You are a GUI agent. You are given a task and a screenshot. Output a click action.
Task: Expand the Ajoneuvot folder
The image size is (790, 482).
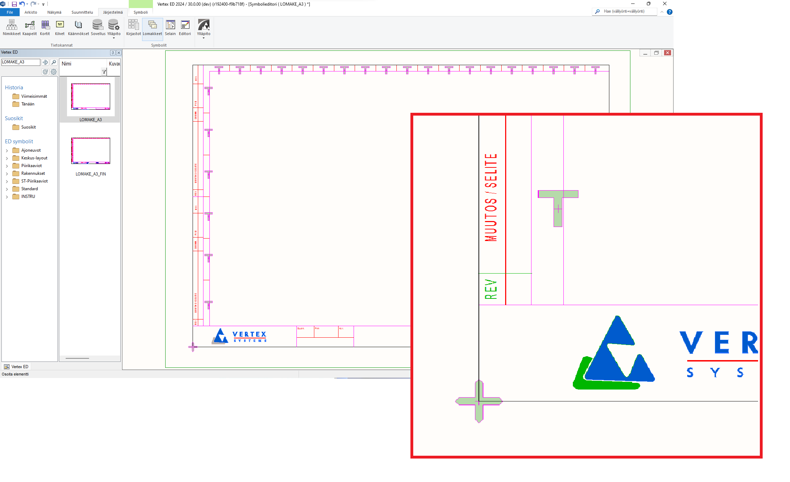(7, 151)
